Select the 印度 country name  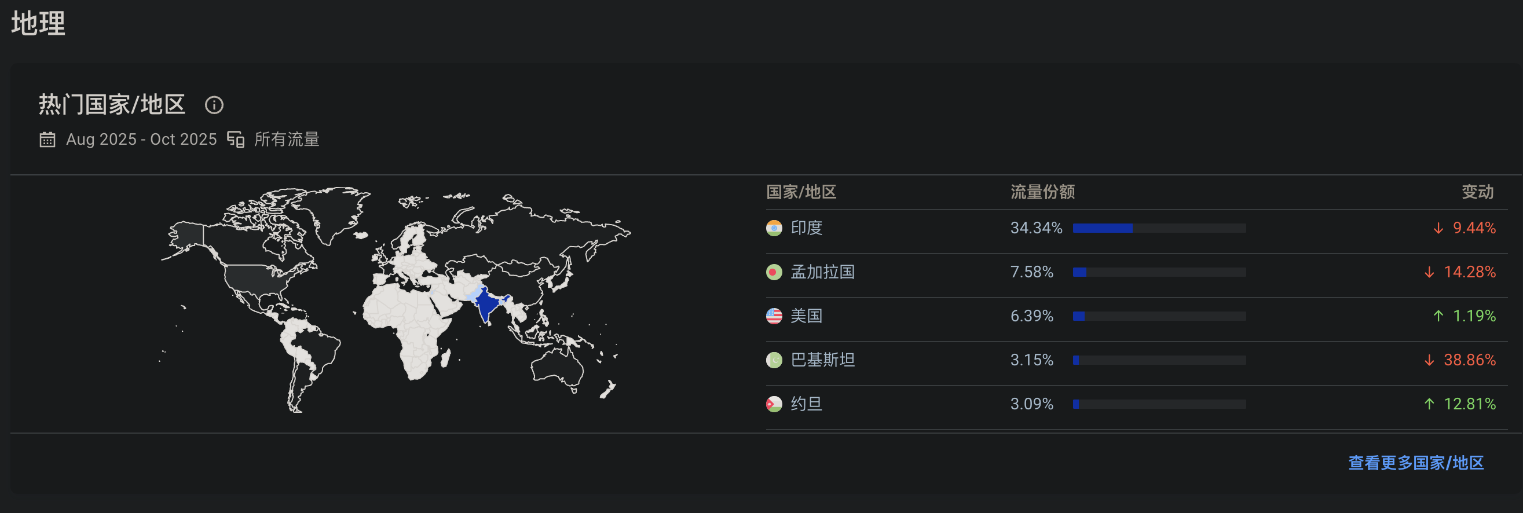(807, 228)
